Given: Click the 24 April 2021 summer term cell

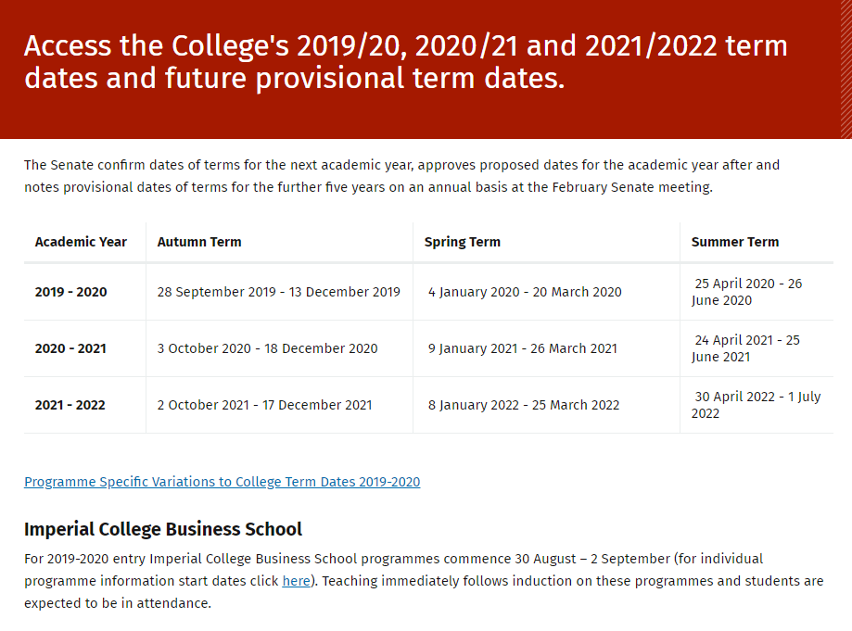Looking at the screenshot, I should tap(745, 348).
